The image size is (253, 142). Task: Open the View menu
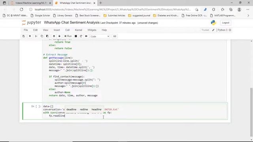(45, 30)
